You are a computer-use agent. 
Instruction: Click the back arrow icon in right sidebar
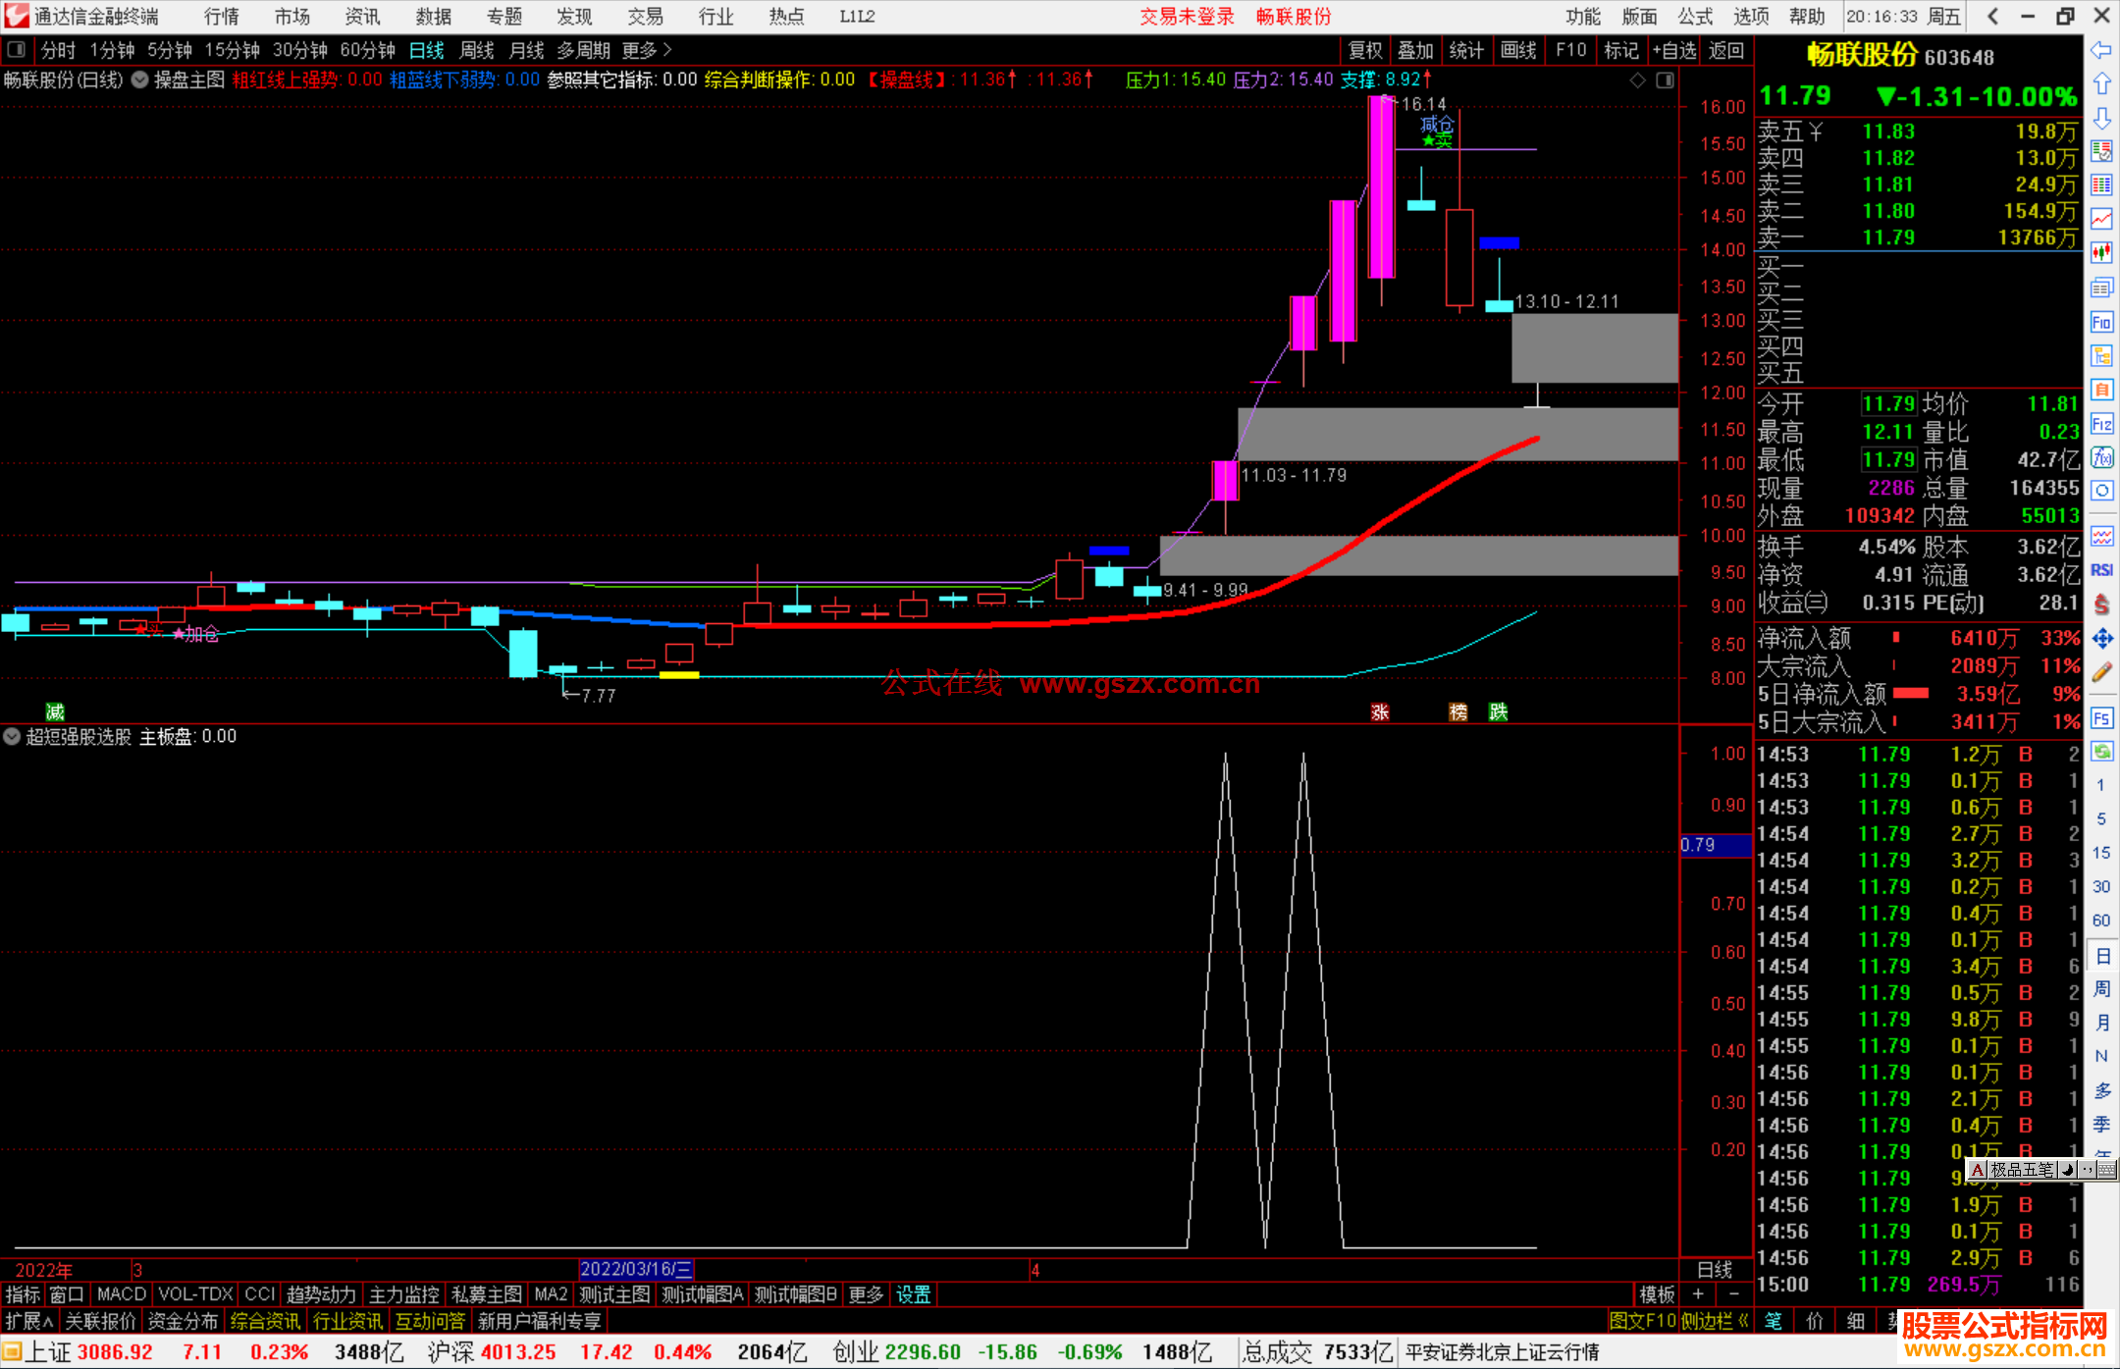pyautogui.click(x=2101, y=49)
